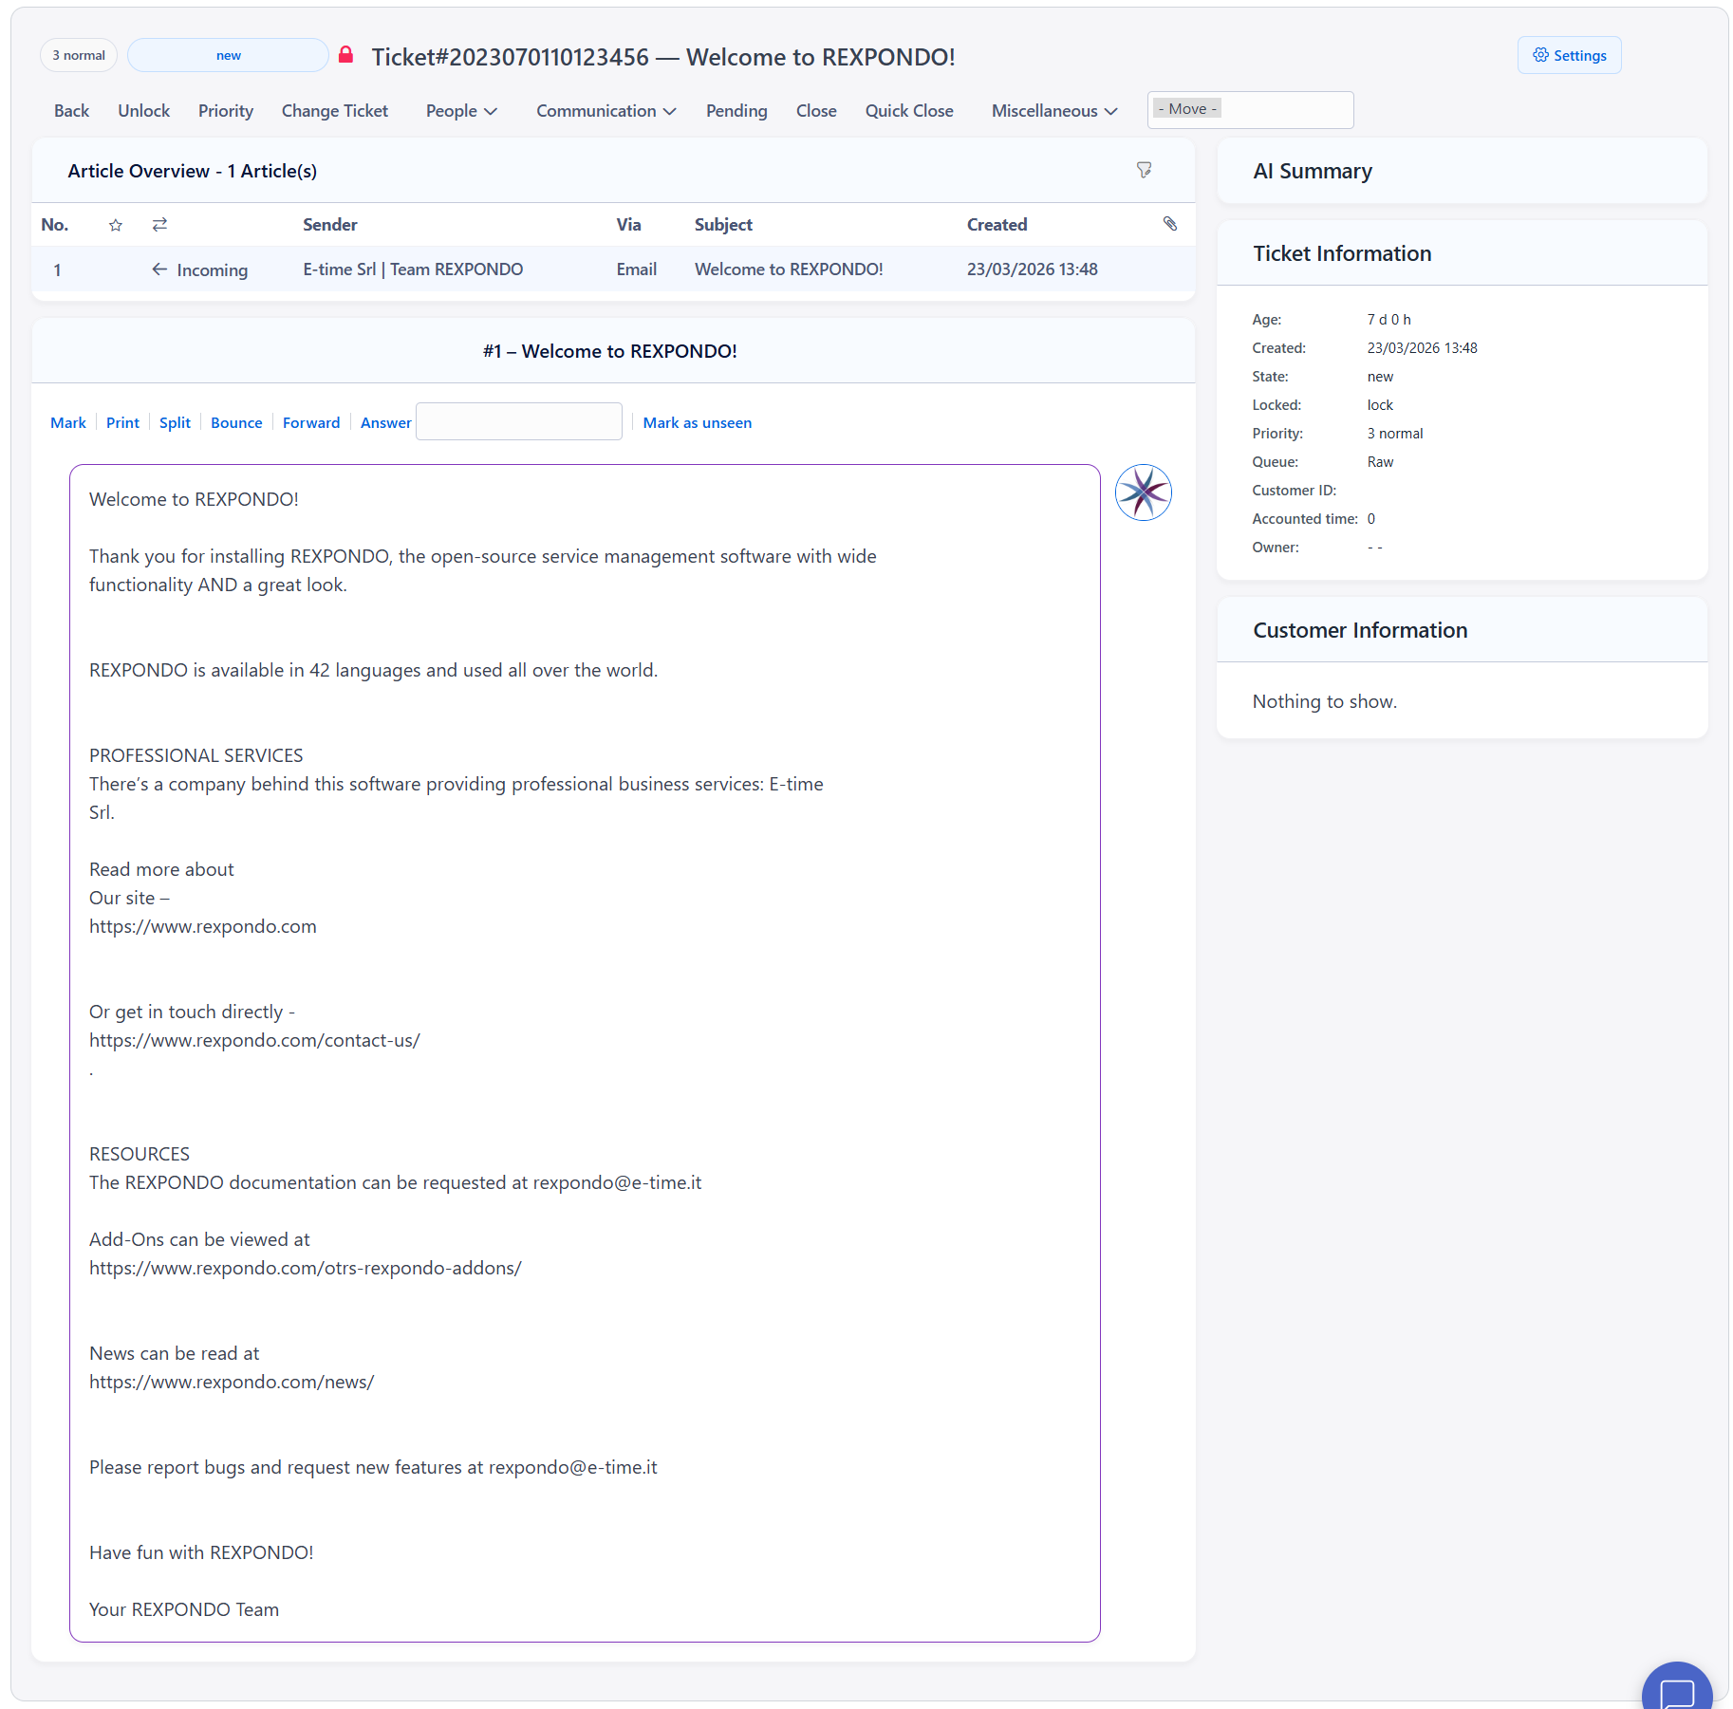
Task: Click the AI Summary panel header
Action: [1463, 171]
